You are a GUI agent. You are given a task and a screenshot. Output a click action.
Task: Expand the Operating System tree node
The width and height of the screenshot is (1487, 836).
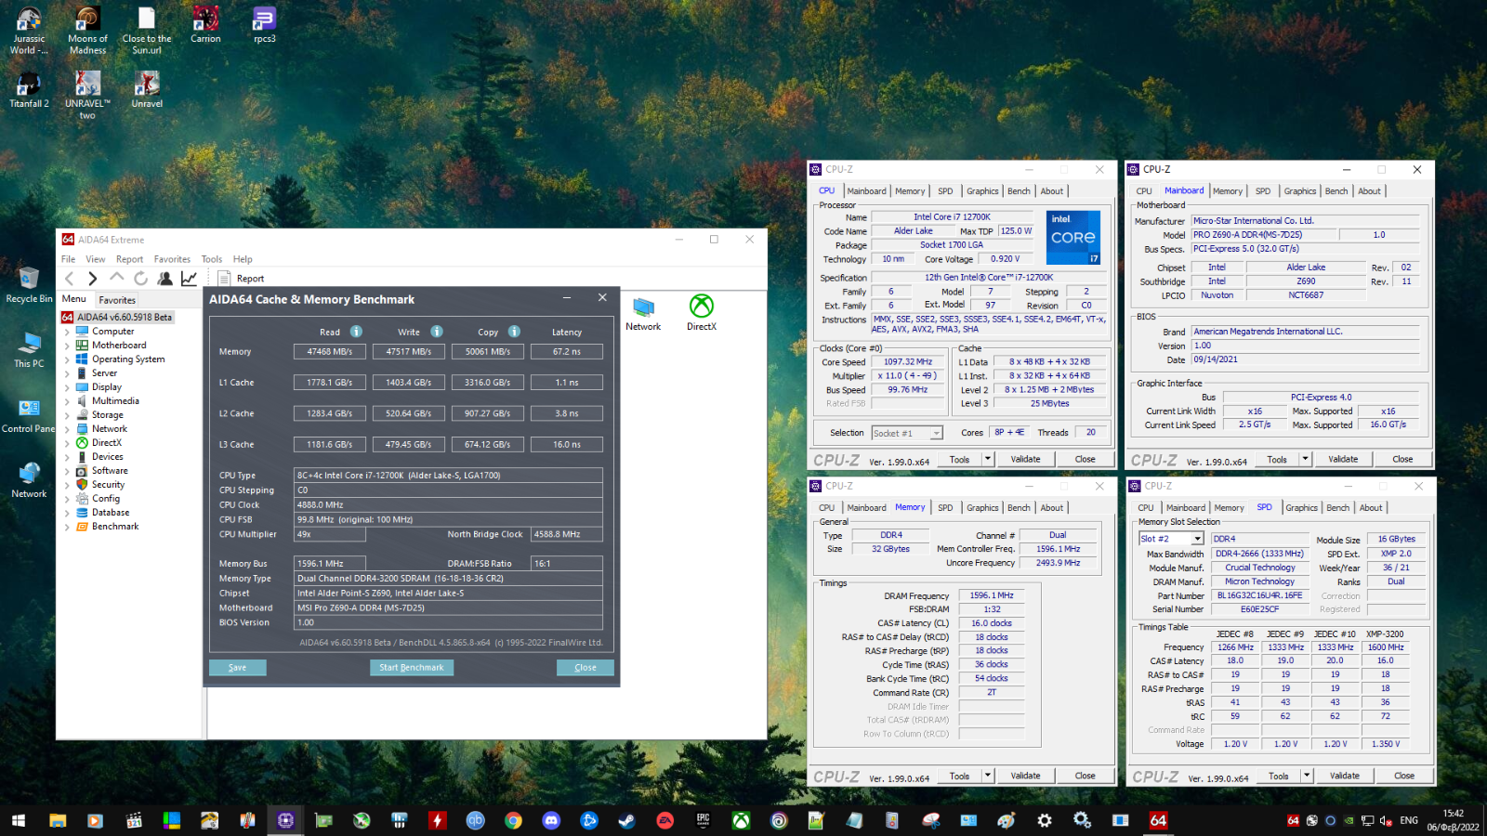coord(67,359)
